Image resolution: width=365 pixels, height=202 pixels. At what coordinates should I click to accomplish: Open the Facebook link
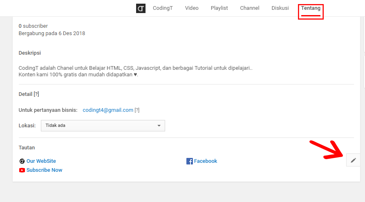tap(206, 161)
